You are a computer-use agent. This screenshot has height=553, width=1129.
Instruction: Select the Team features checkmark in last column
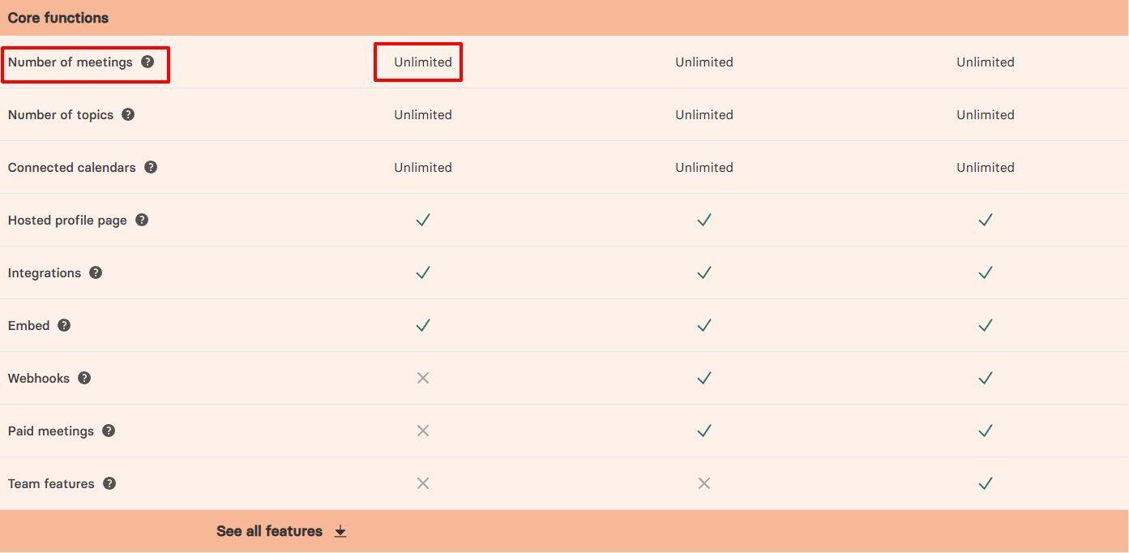(x=986, y=483)
